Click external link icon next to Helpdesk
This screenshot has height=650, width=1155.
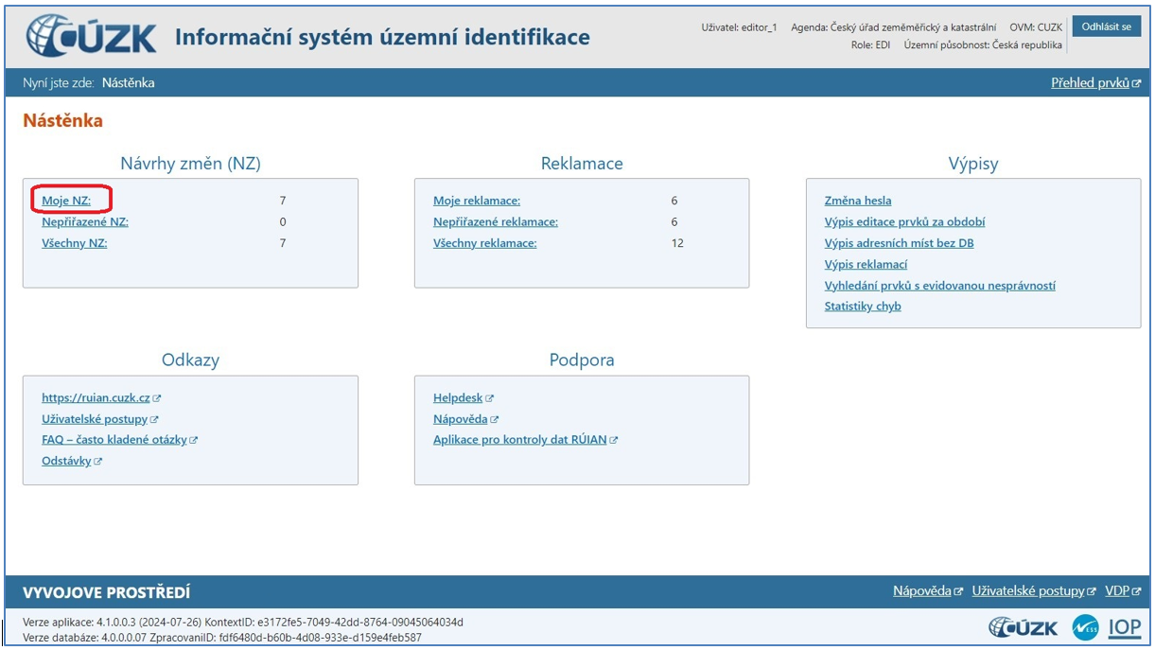pyautogui.click(x=490, y=398)
